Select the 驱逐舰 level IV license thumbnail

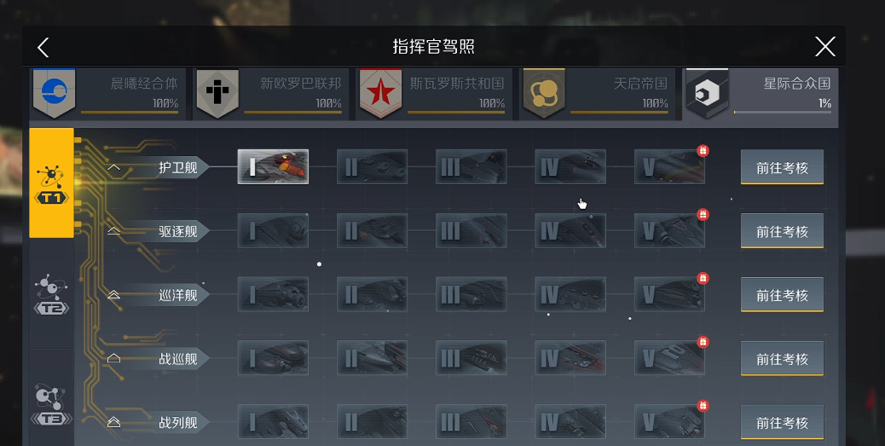pyautogui.click(x=570, y=230)
